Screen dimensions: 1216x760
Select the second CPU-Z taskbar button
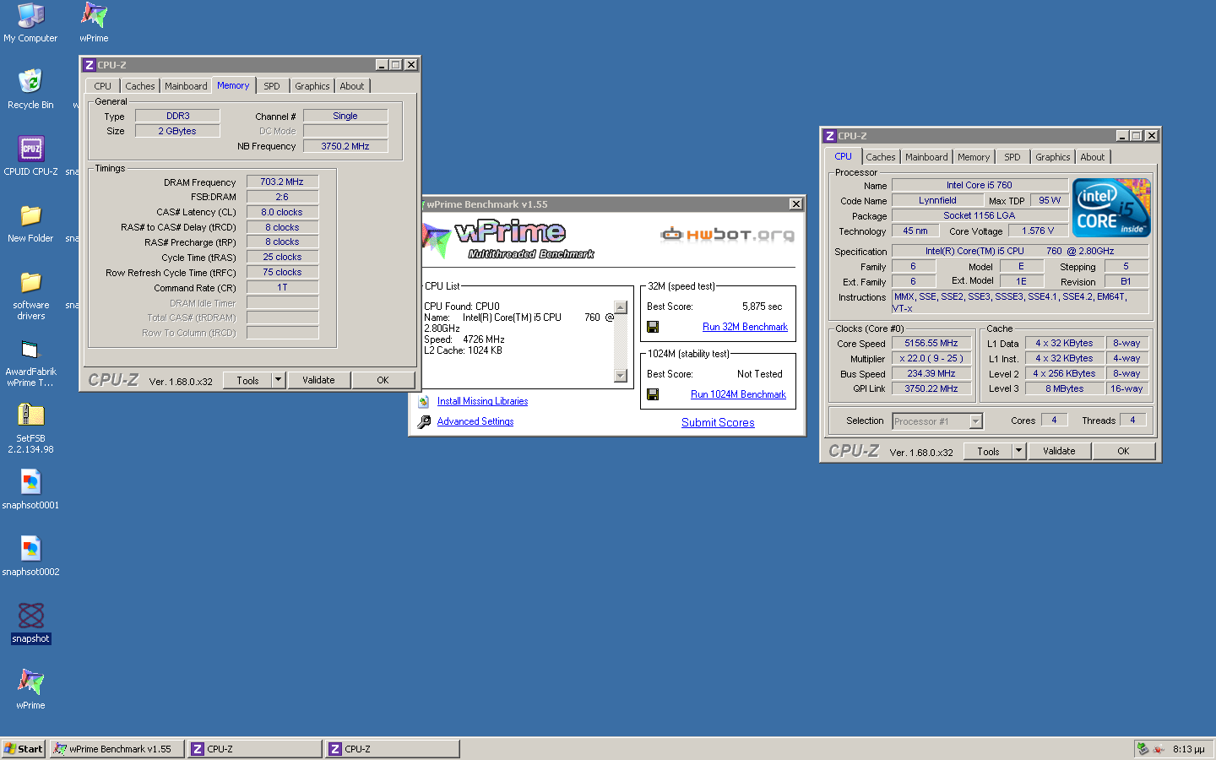point(393,749)
